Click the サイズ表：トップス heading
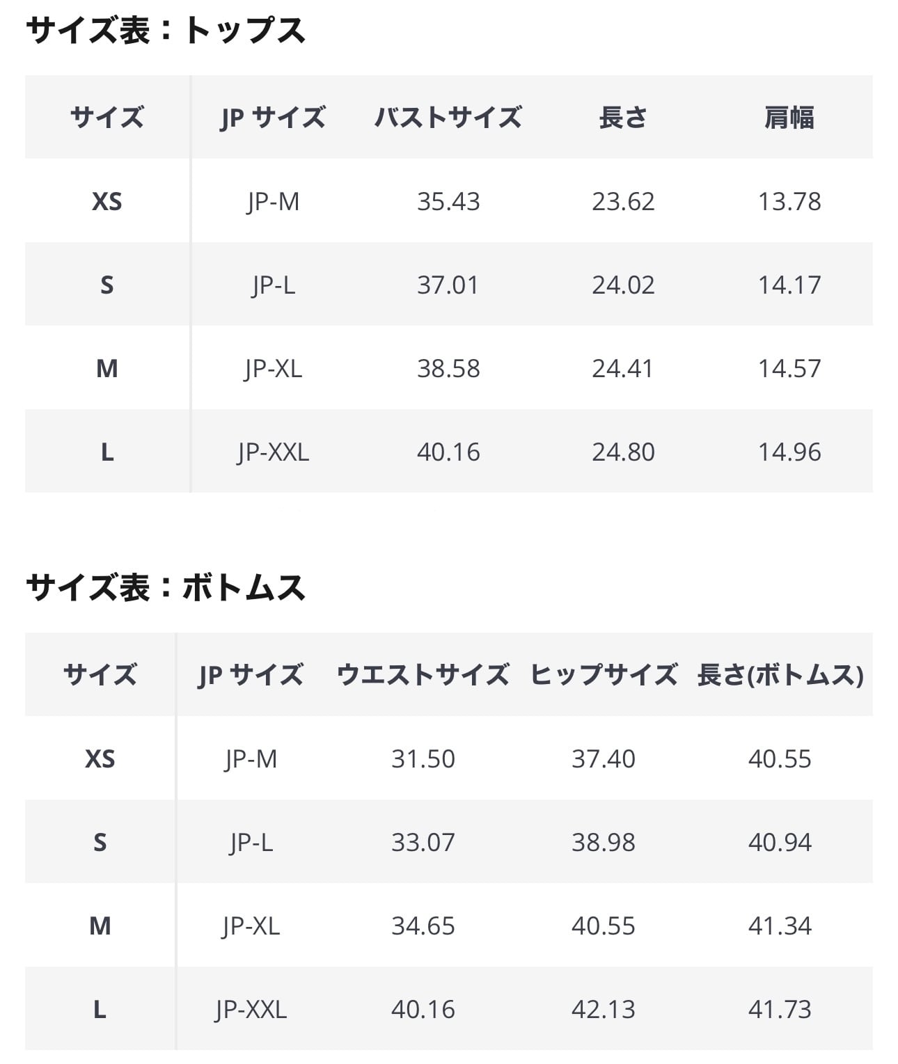The height and width of the screenshot is (1064, 898). click(165, 31)
